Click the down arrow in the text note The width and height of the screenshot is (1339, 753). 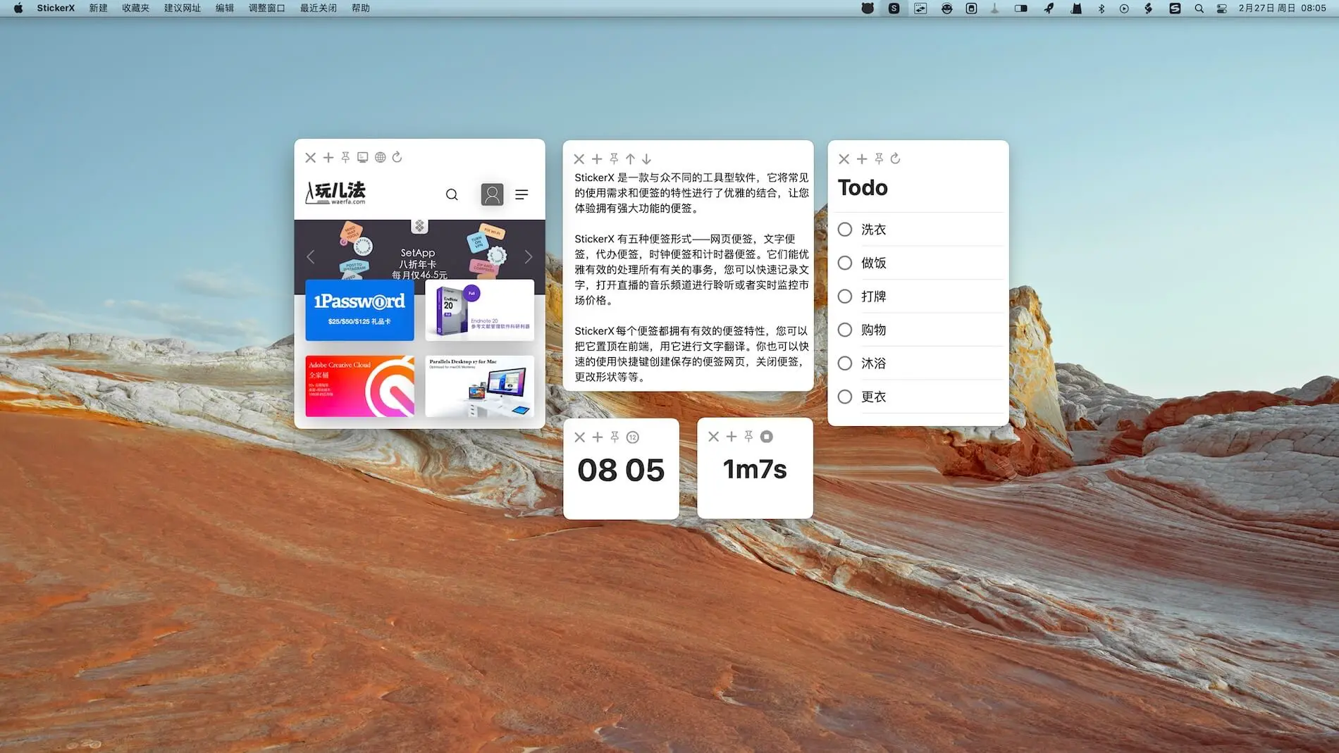coord(646,159)
